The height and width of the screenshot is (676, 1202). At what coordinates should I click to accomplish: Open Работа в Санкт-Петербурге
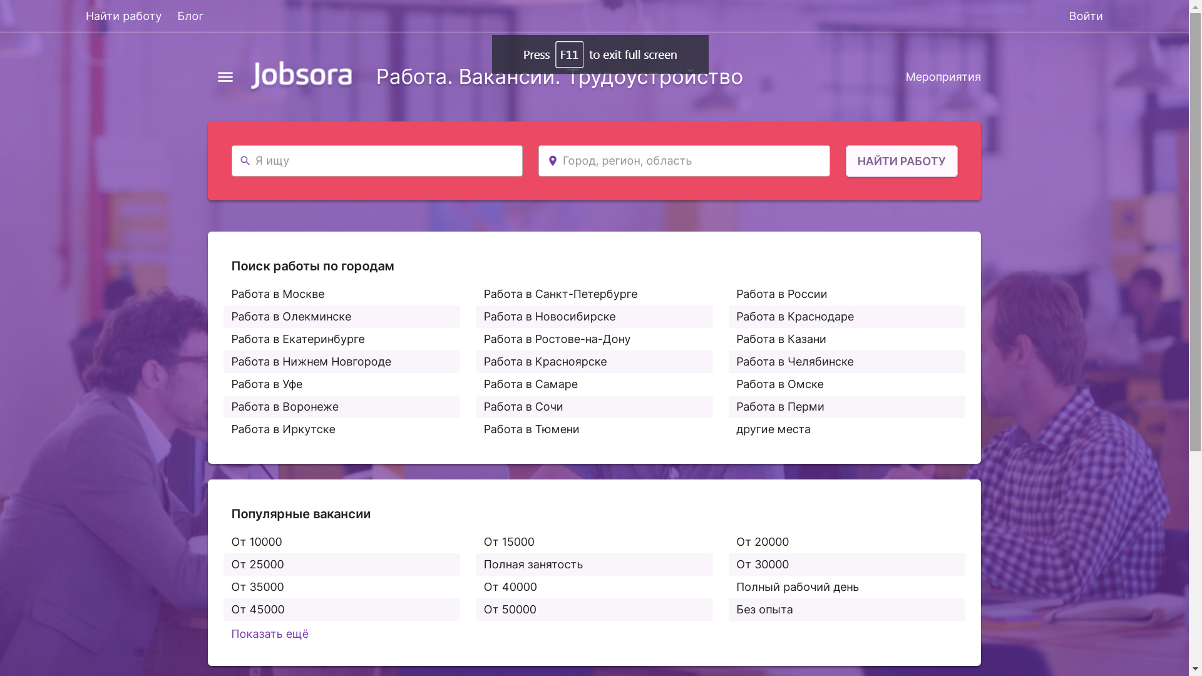560,294
